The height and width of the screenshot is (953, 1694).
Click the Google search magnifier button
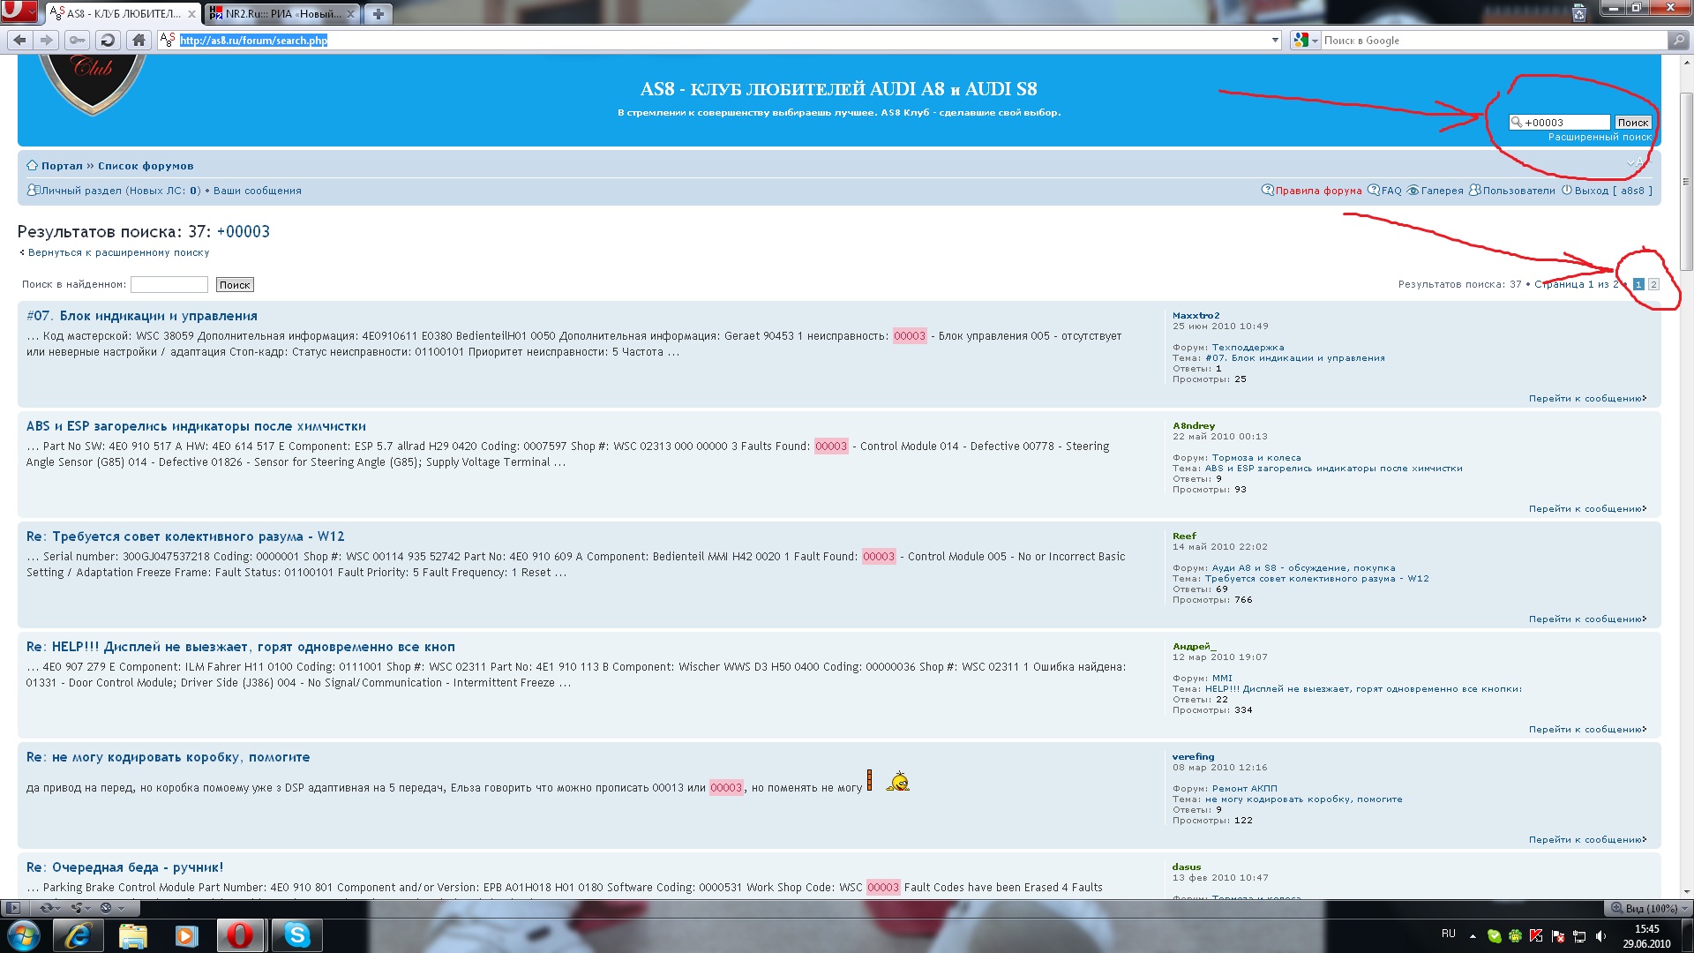(1677, 40)
